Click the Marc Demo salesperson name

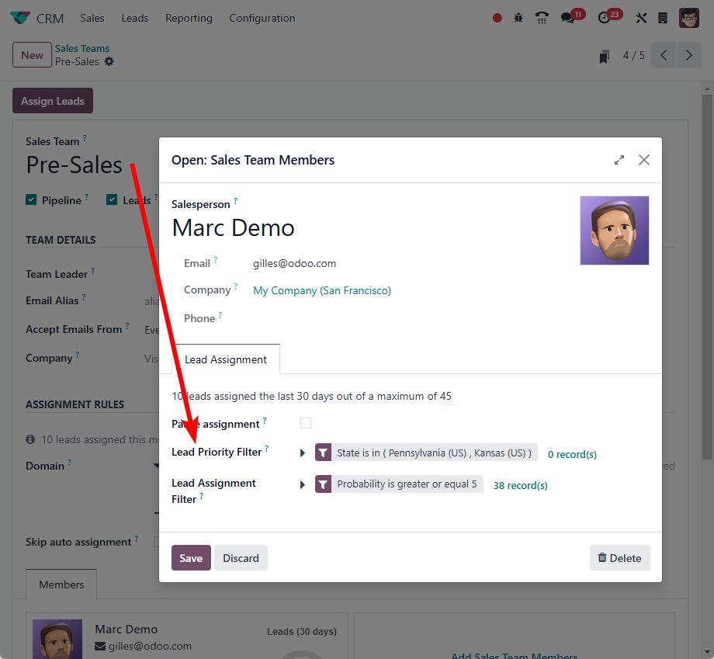(233, 227)
